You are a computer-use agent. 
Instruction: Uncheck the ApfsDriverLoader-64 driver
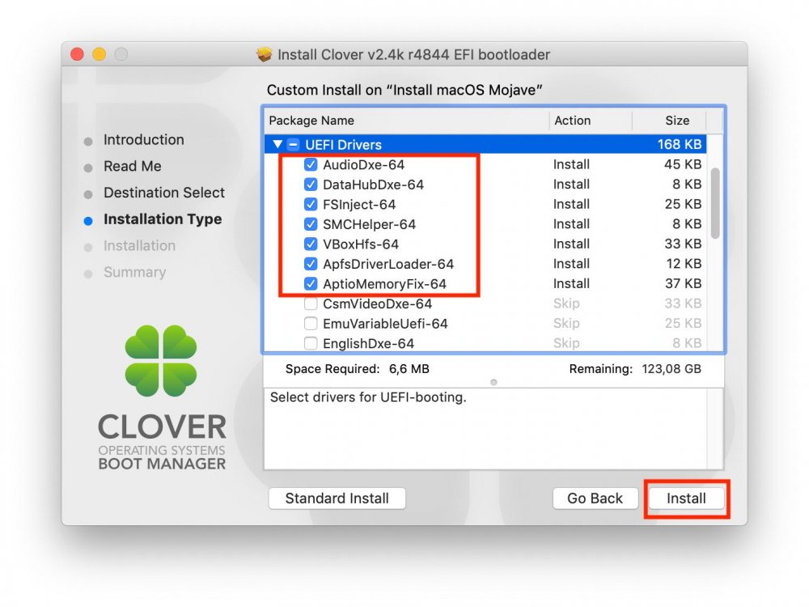pyautogui.click(x=311, y=265)
